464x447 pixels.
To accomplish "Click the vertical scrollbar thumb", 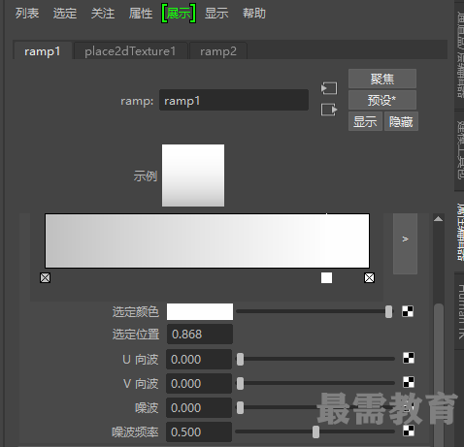I will coord(439,375).
